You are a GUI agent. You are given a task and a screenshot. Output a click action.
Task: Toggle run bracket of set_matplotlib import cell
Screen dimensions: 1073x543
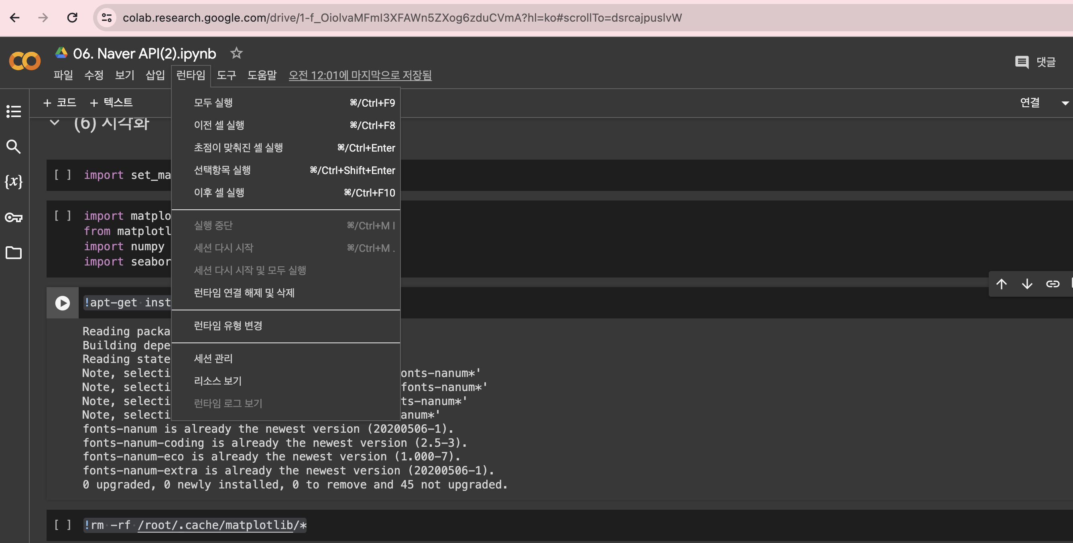pos(63,175)
